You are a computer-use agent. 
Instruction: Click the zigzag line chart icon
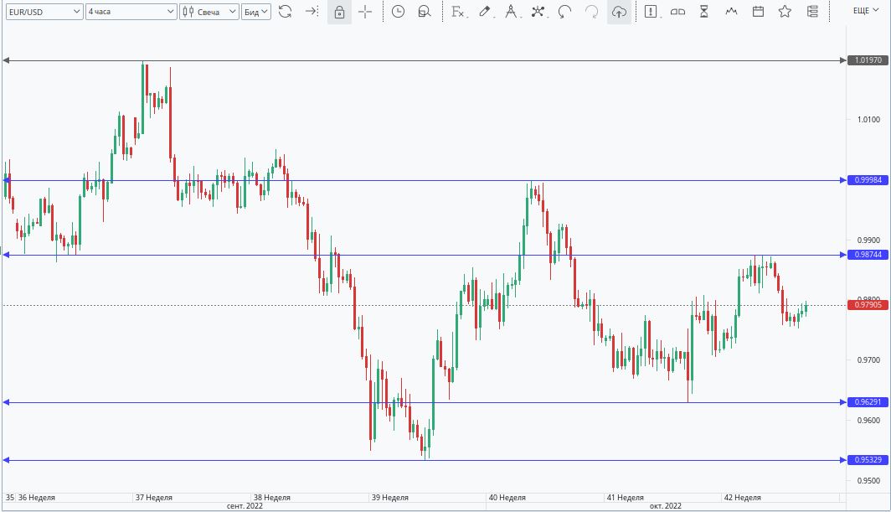tap(731, 12)
